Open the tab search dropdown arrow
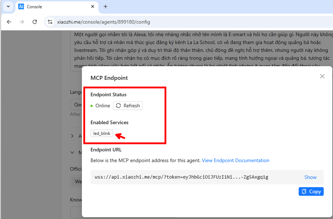The width and height of the screenshot is (333, 219). coord(8,6)
